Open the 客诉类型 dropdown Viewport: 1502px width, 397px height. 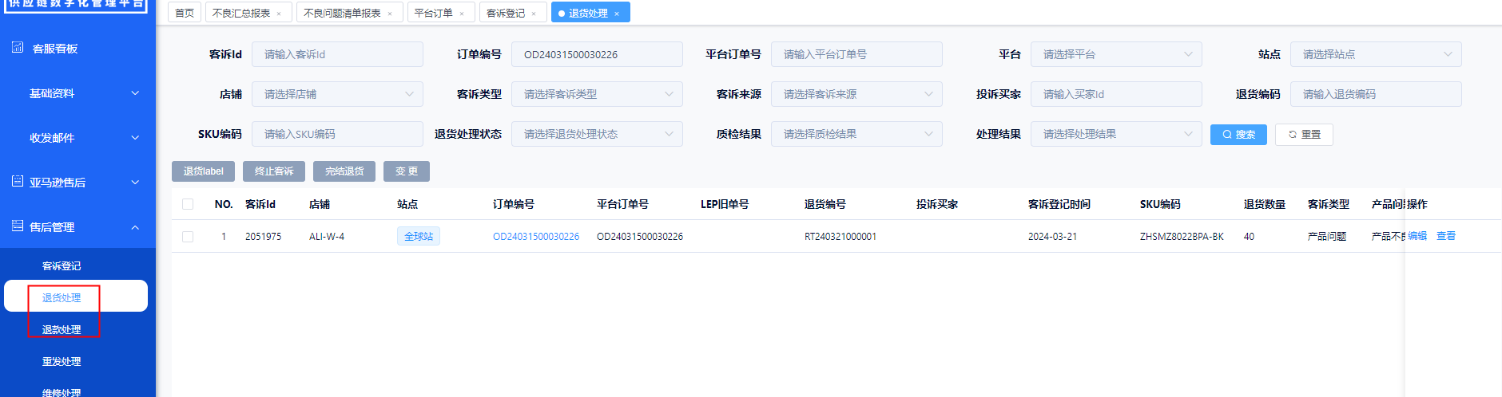tap(597, 94)
